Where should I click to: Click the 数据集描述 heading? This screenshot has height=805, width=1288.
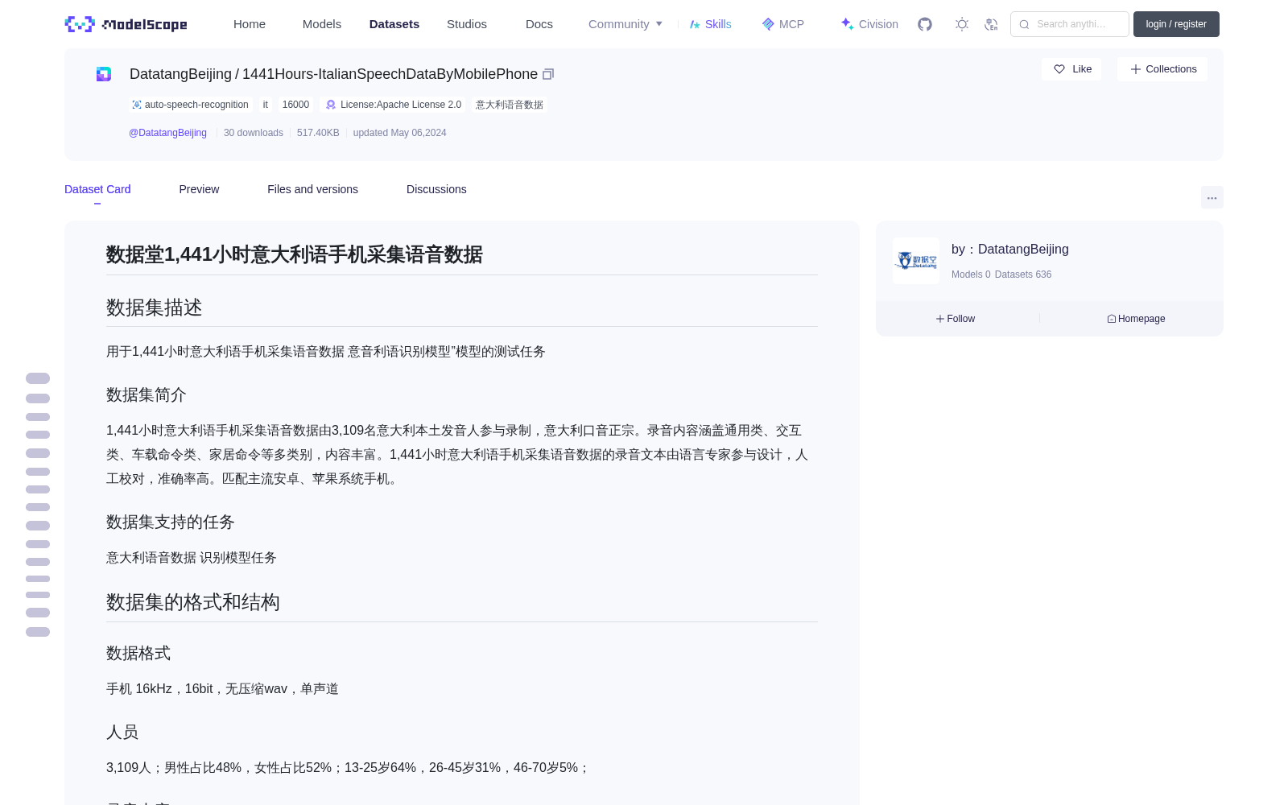tap(155, 308)
